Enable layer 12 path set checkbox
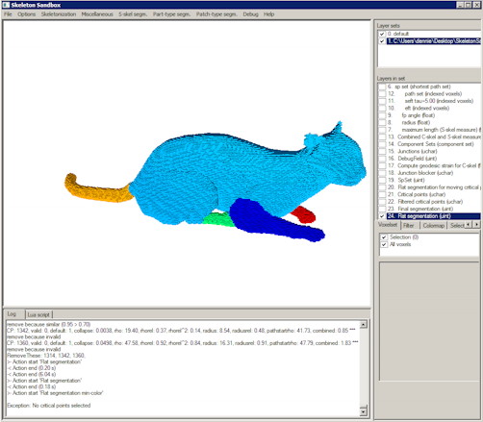This screenshot has width=483, height=422. click(x=382, y=94)
